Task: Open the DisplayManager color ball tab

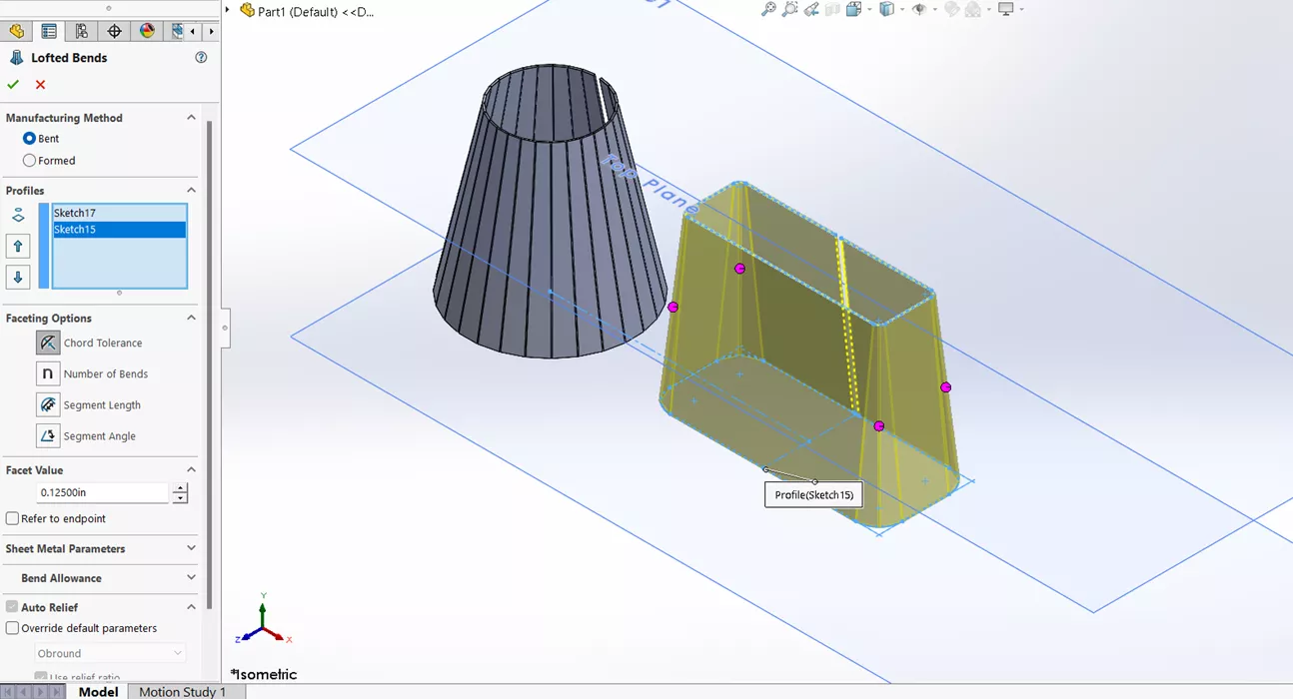Action: (x=147, y=31)
